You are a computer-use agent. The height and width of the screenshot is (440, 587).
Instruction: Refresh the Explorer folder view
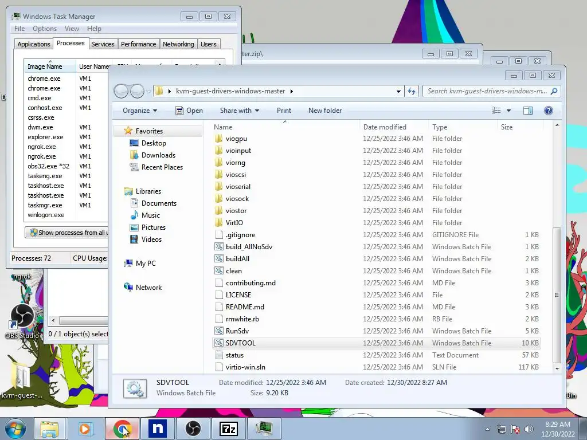[412, 91]
